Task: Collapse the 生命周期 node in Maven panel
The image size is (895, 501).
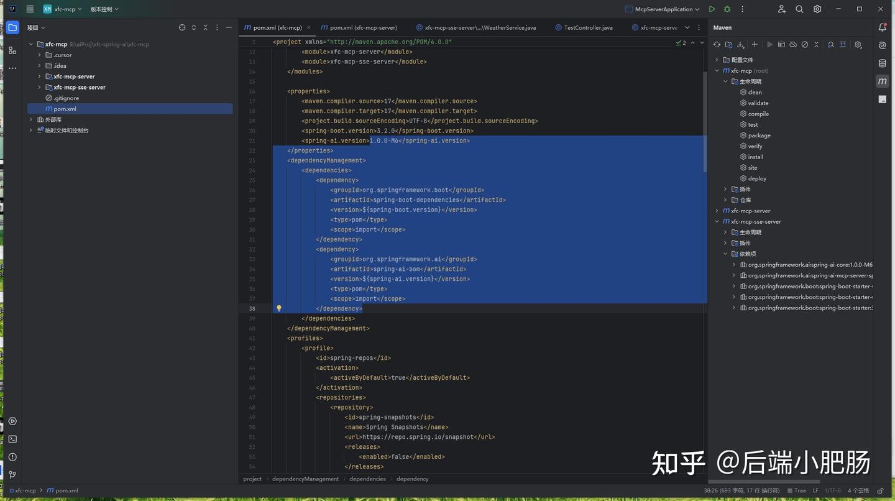Action: point(725,81)
